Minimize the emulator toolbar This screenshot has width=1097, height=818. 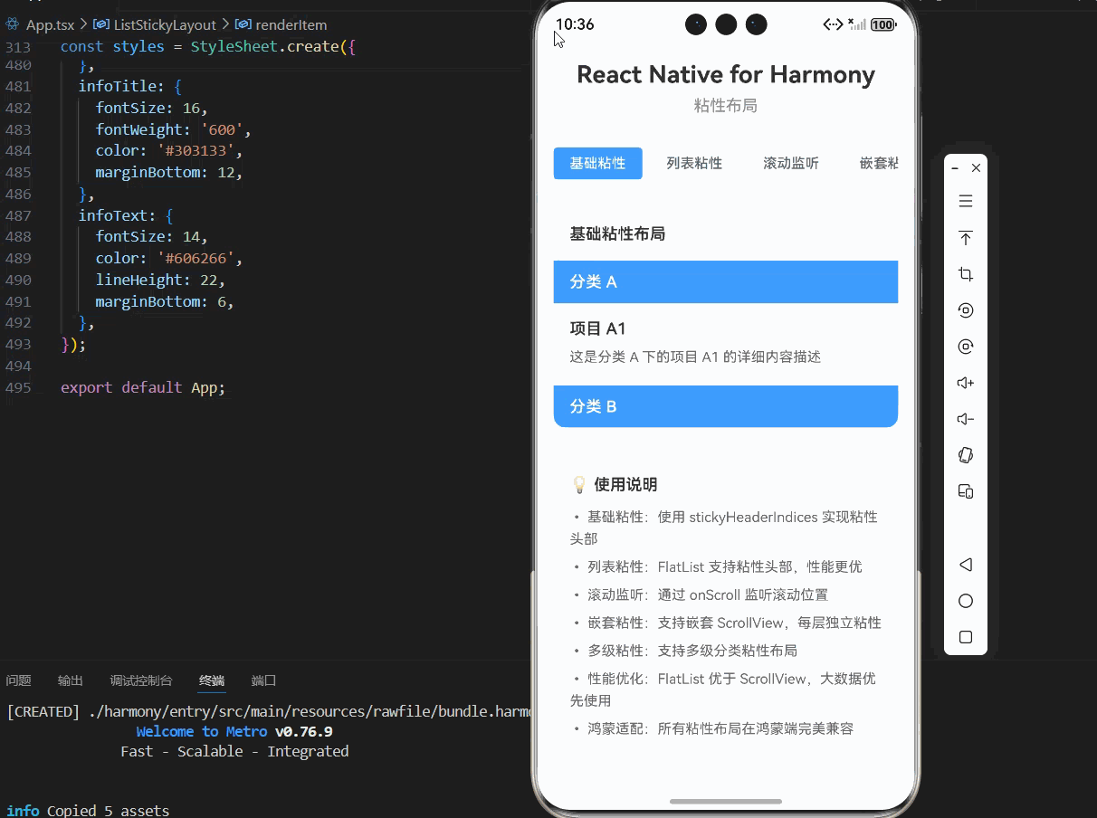pyautogui.click(x=955, y=168)
